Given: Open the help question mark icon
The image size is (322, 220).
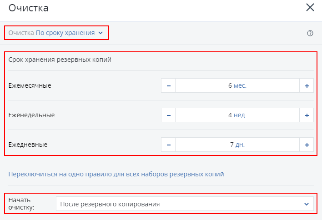Looking at the screenshot, I should (x=310, y=33).
